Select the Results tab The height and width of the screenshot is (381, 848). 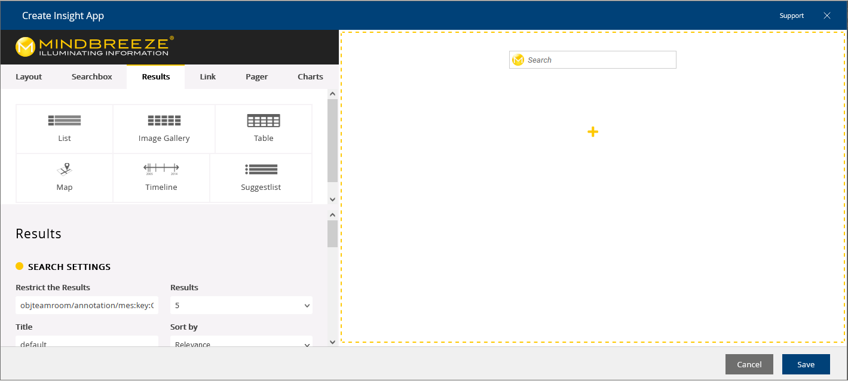point(156,76)
